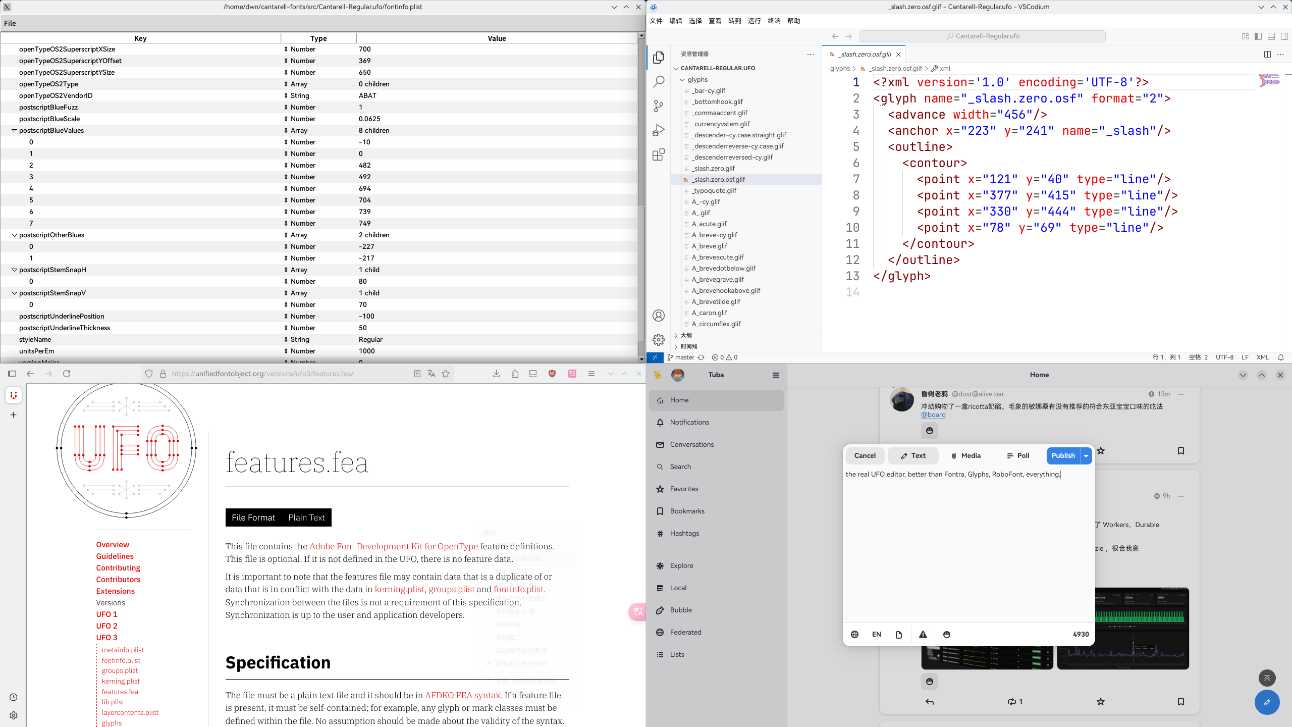Viewport: 1292px width, 727px height.
Task: Collapse the postscriptBlueValues array
Action: (14, 130)
